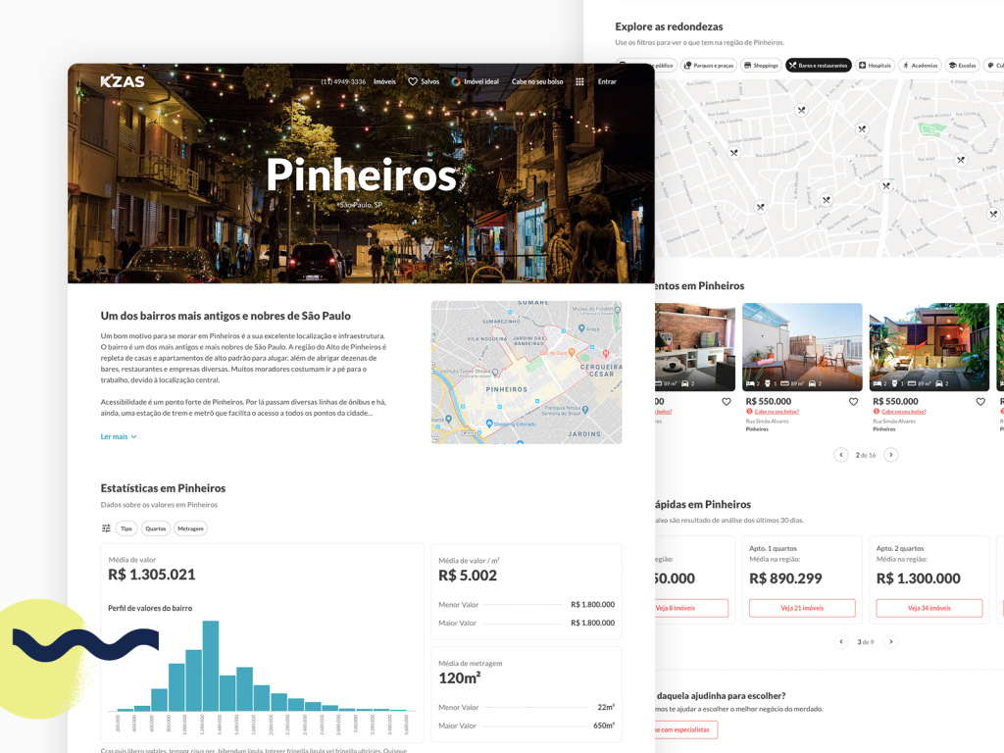1004x753 pixels.
Task: Click the talk with especialistas button
Action: point(685,729)
